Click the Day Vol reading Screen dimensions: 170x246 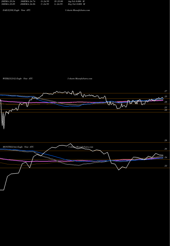76,4
